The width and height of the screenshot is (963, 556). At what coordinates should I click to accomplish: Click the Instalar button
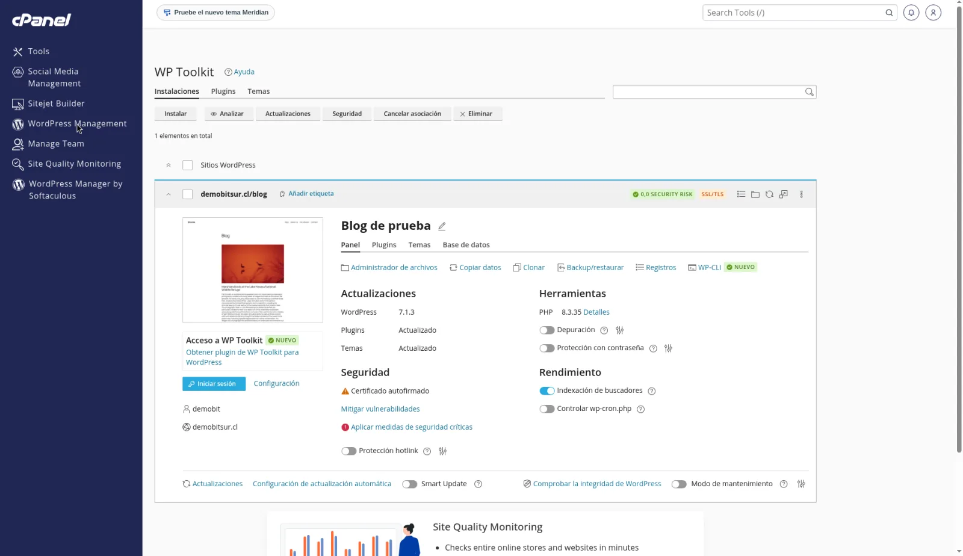coord(176,114)
